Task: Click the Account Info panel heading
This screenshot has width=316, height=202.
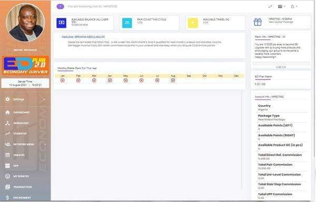Action: pos(269,97)
